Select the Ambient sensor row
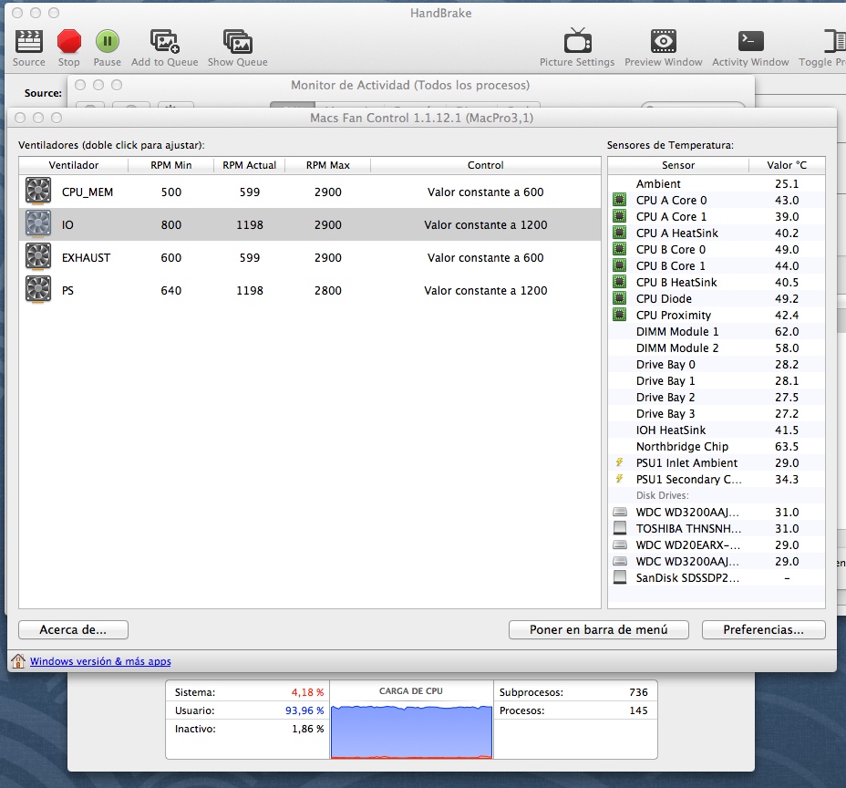This screenshot has width=846, height=788. (x=717, y=184)
